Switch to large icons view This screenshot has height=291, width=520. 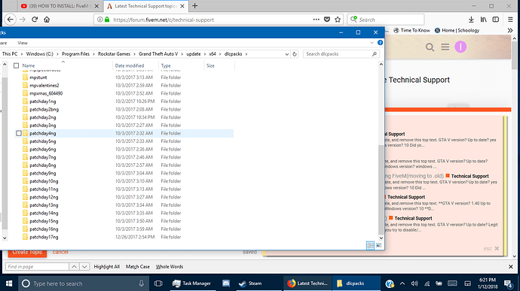(378, 245)
